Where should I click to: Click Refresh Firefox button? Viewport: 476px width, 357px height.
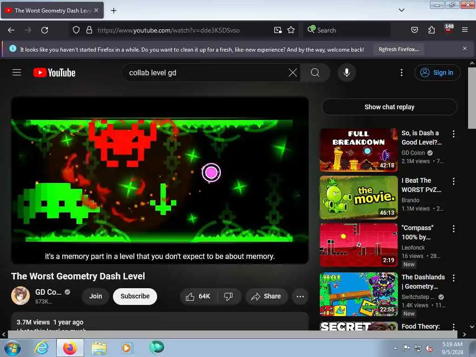coord(398,49)
